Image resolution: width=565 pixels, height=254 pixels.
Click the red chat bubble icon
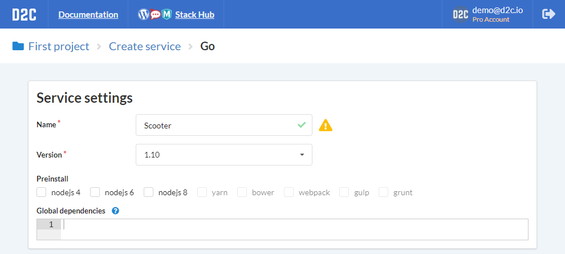[155, 14]
